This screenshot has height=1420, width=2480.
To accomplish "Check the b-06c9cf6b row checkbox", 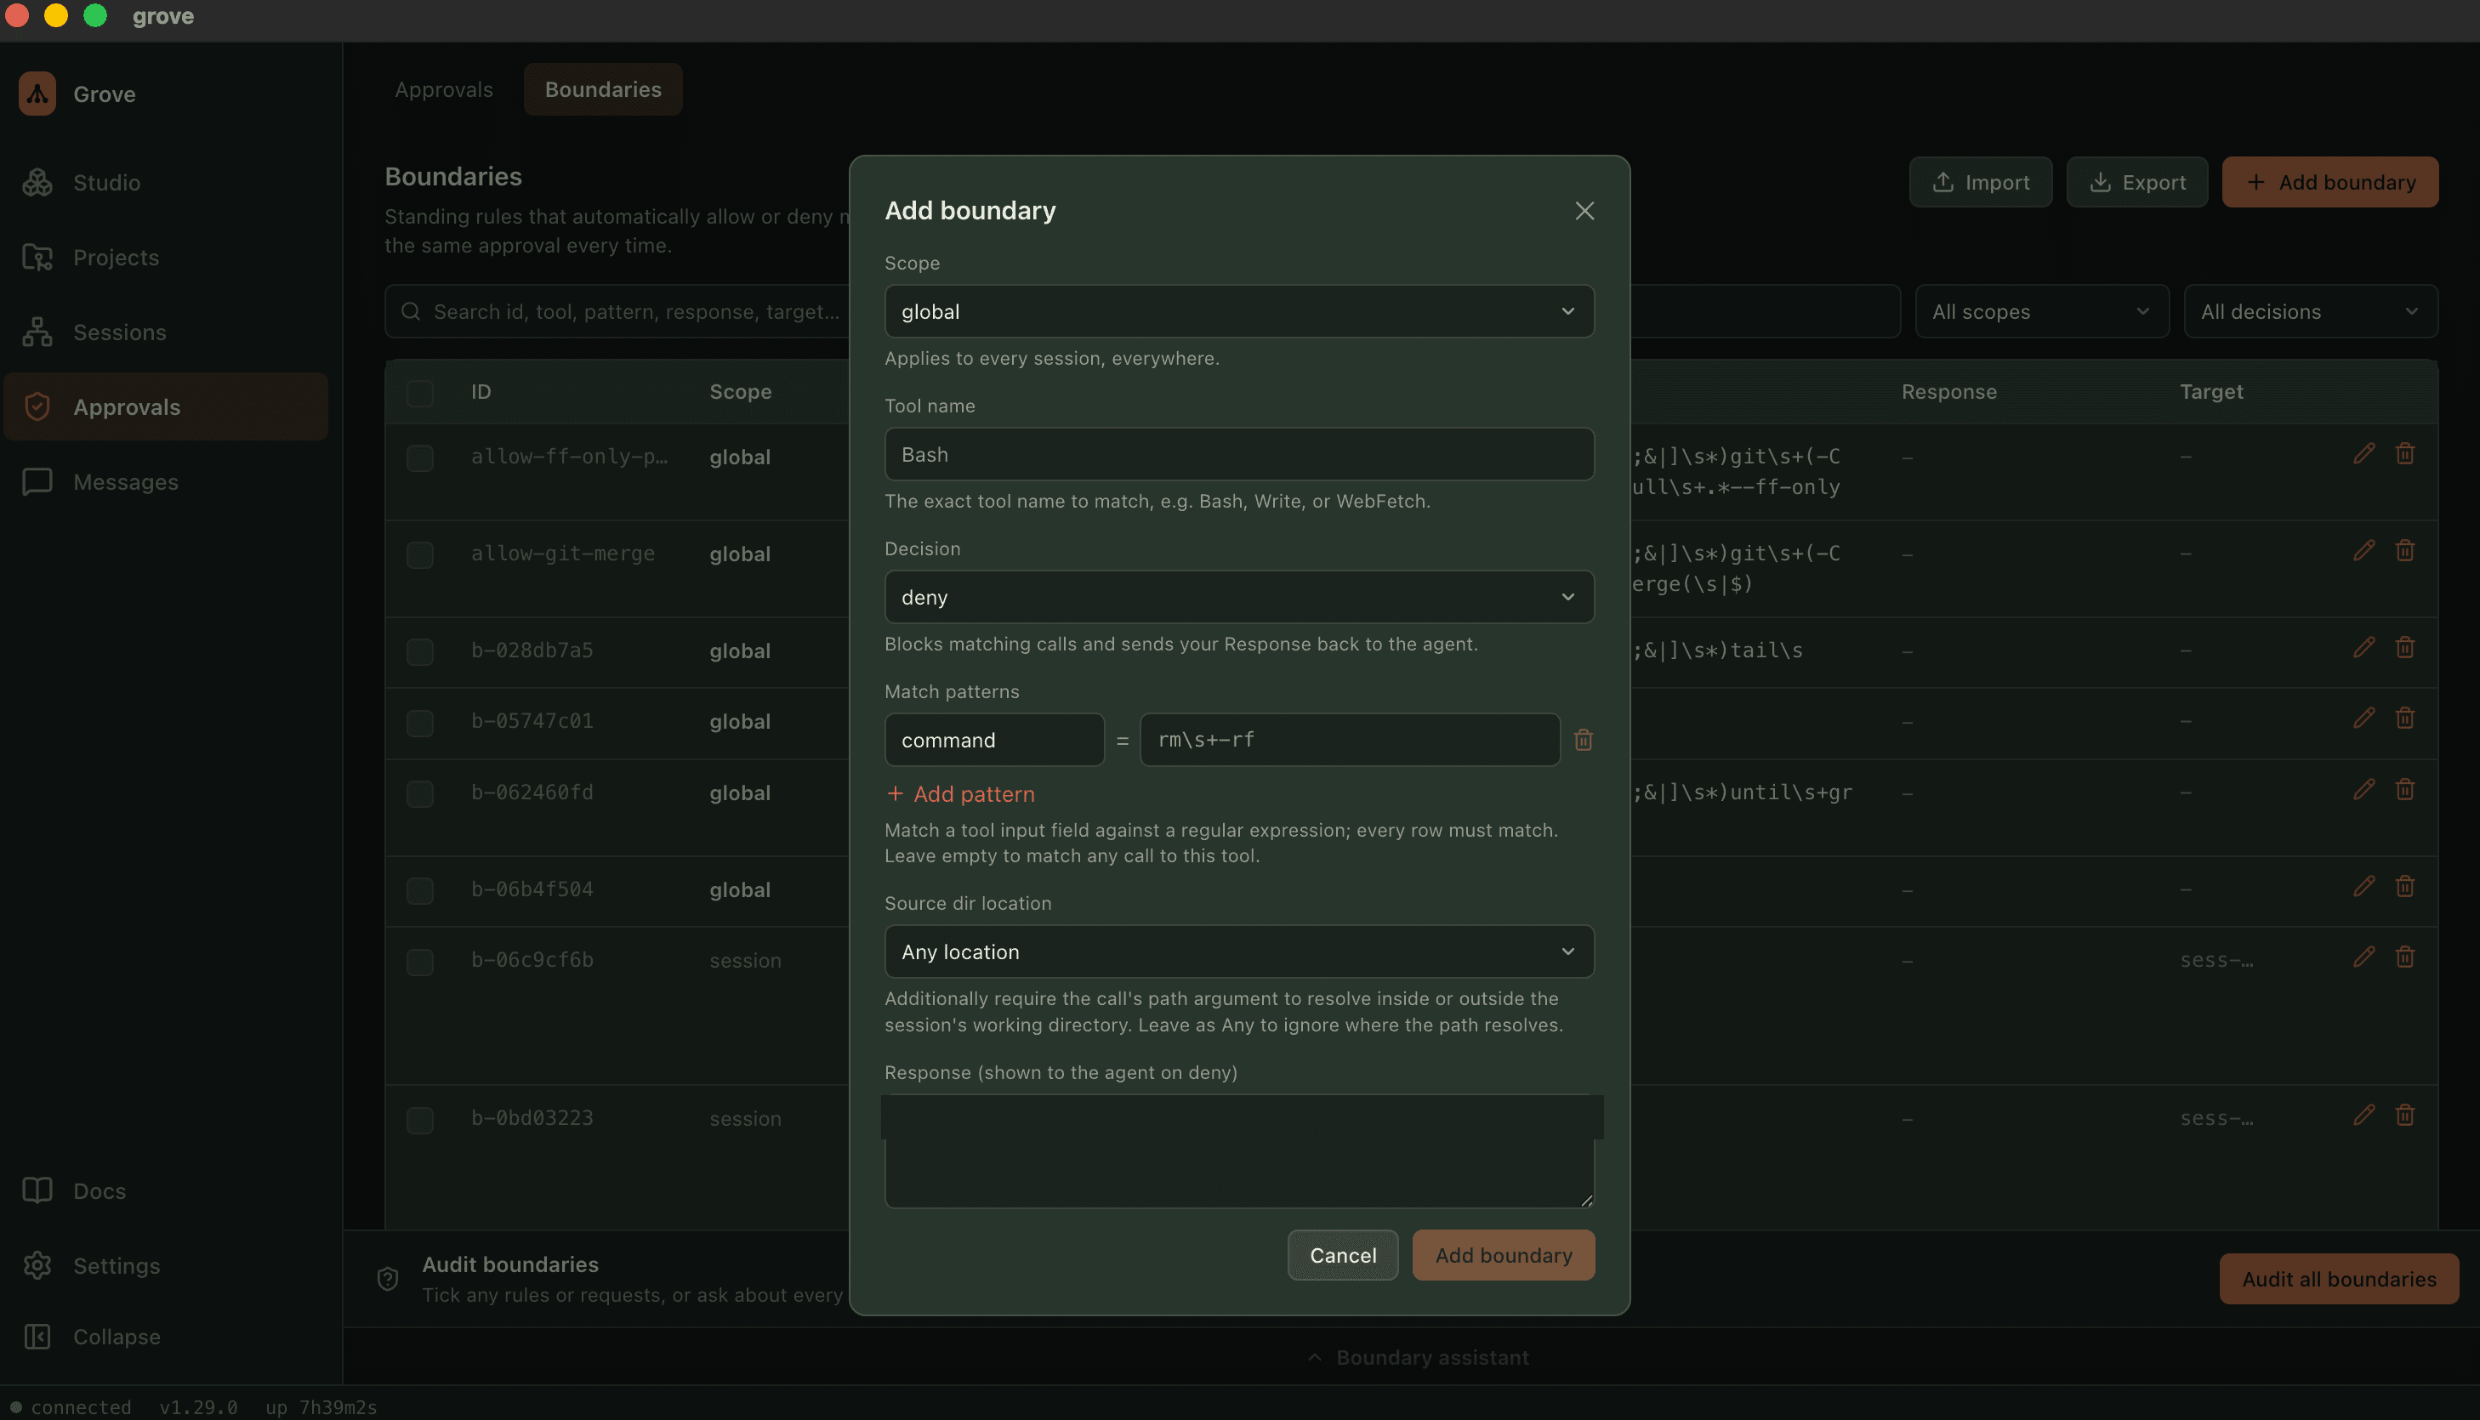I will click(x=420, y=963).
